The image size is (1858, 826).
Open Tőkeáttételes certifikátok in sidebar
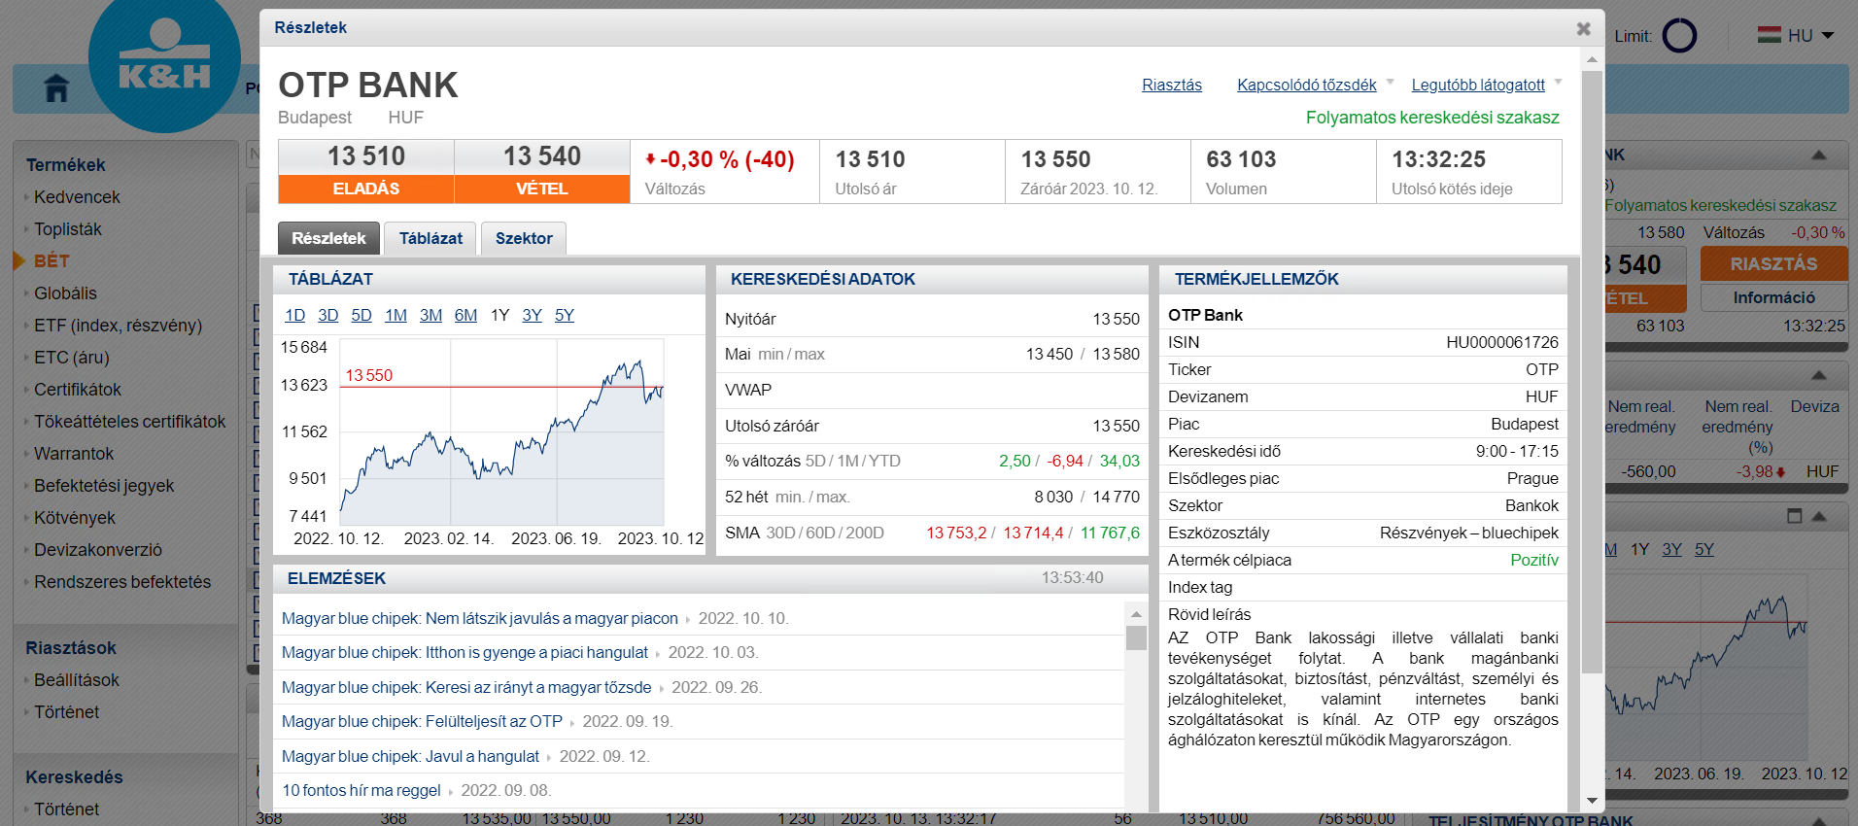pos(129,422)
